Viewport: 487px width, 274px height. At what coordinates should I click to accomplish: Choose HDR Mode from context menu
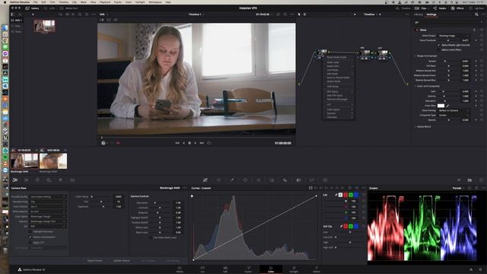(333, 86)
